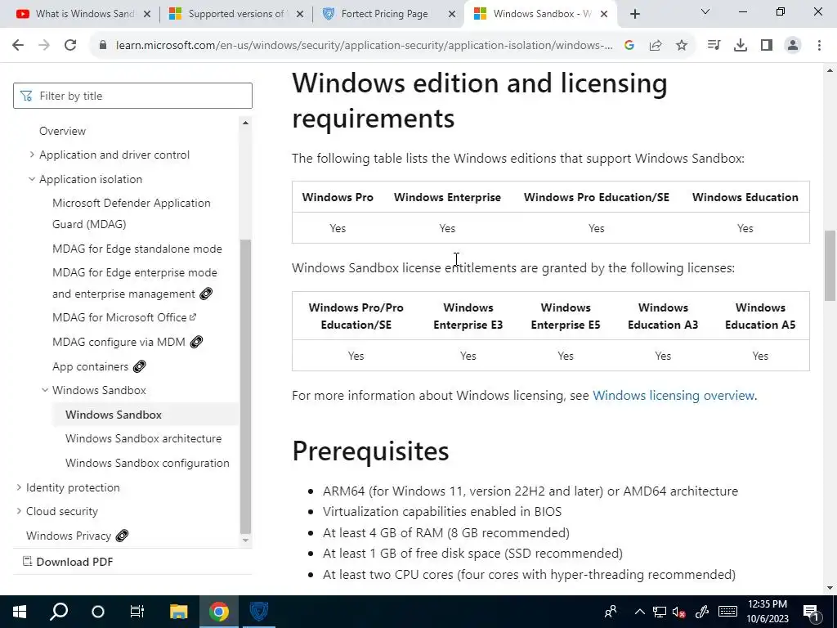Open Microsoft Defender Application Guard (MDAG)
Image resolution: width=837 pixels, height=628 pixels.
click(x=132, y=213)
